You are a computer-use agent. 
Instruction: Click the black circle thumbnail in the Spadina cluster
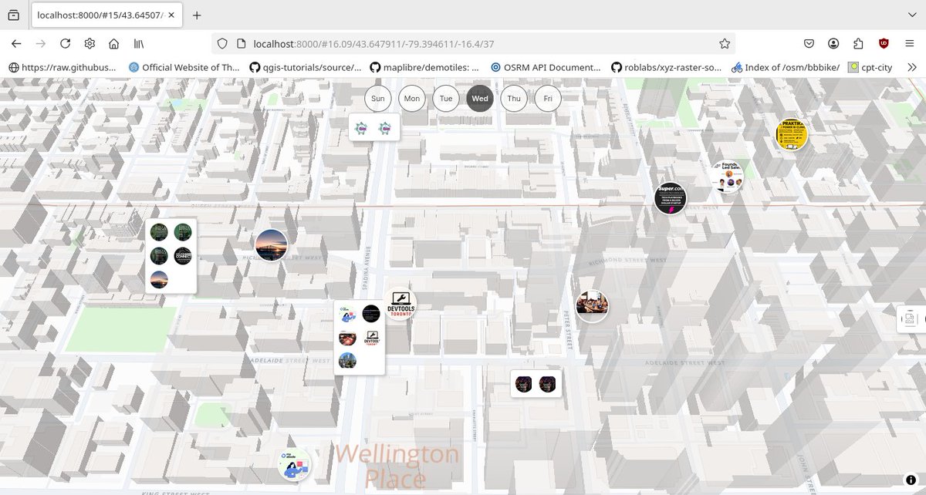tap(371, 314)
